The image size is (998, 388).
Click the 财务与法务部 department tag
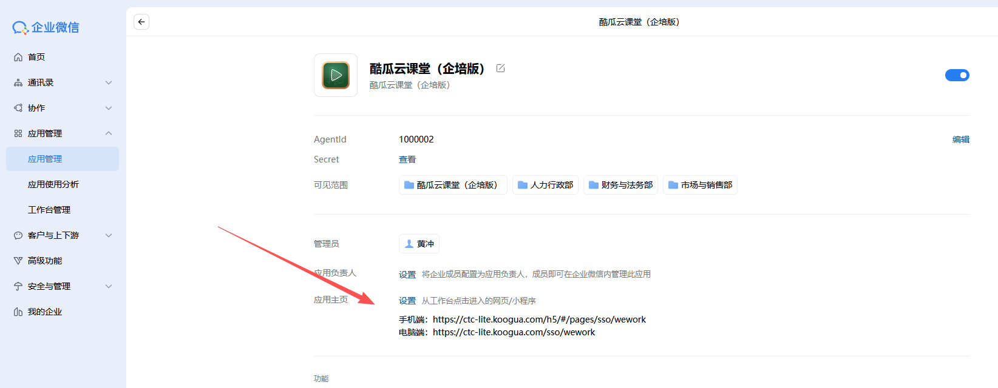pyautogui.click(x=620, y=185)
